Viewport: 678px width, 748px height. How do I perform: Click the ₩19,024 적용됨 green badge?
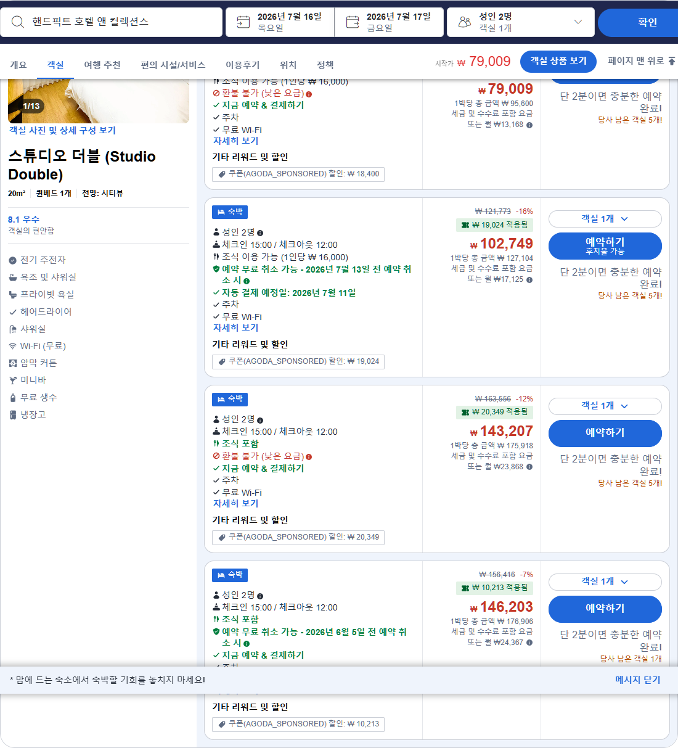(x=494, y=225)
